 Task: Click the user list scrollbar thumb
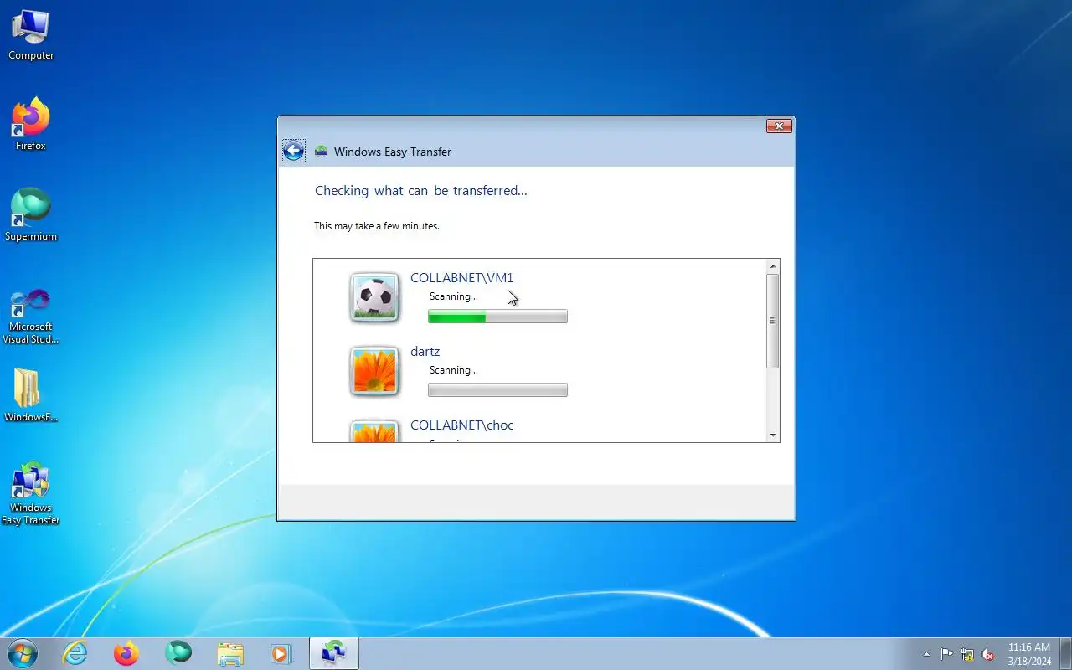click(773, 321)
